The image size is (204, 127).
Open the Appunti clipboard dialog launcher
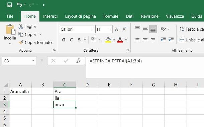[54, 50]
